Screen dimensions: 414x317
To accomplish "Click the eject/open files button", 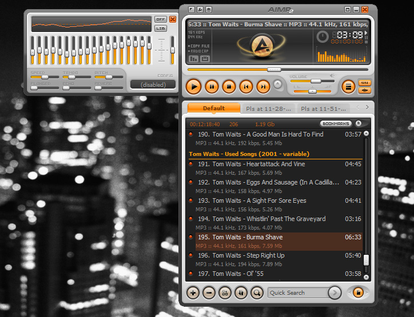I will click(x=278, y=85).
